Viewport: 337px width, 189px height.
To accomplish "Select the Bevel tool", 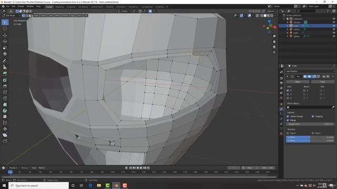I will (5, 86).
